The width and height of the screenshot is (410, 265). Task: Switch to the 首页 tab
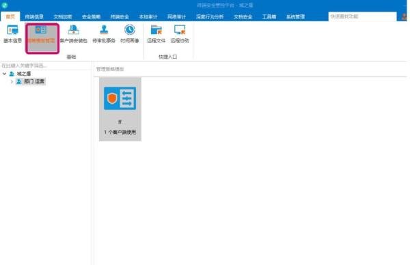point(10,16)
